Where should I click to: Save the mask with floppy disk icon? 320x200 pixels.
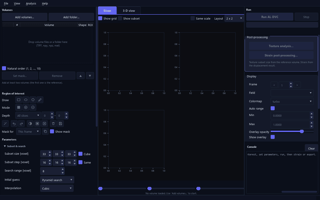point(60,123)
